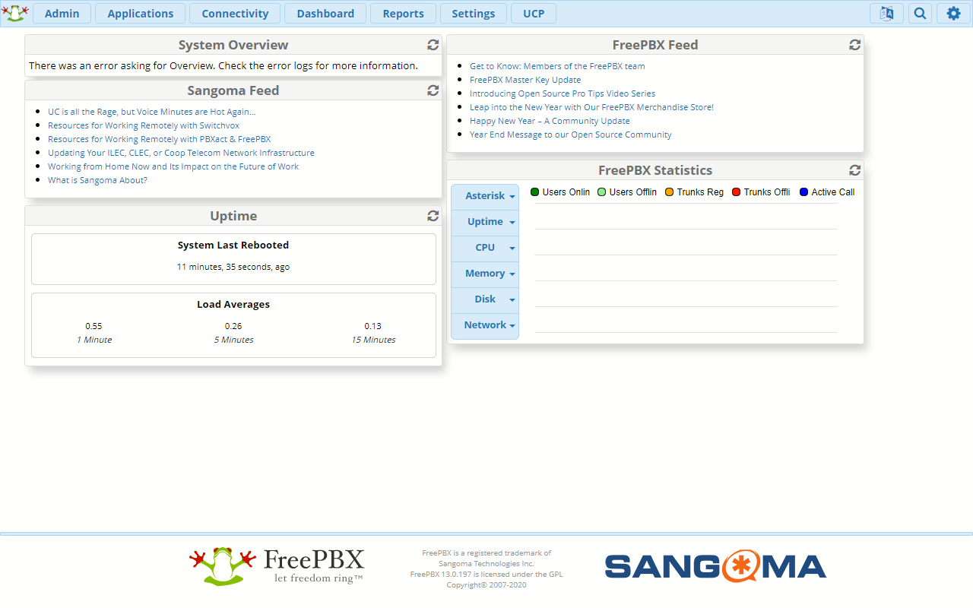
Task: Open the Applications menu
Action: 140,13
